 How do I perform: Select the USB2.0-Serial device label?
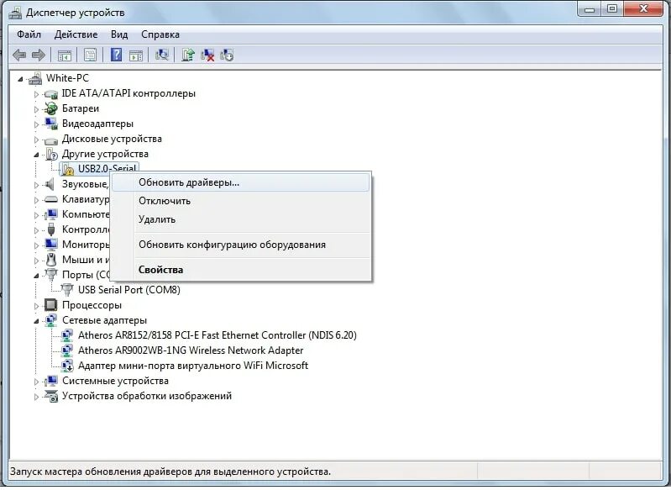(107, 169)
